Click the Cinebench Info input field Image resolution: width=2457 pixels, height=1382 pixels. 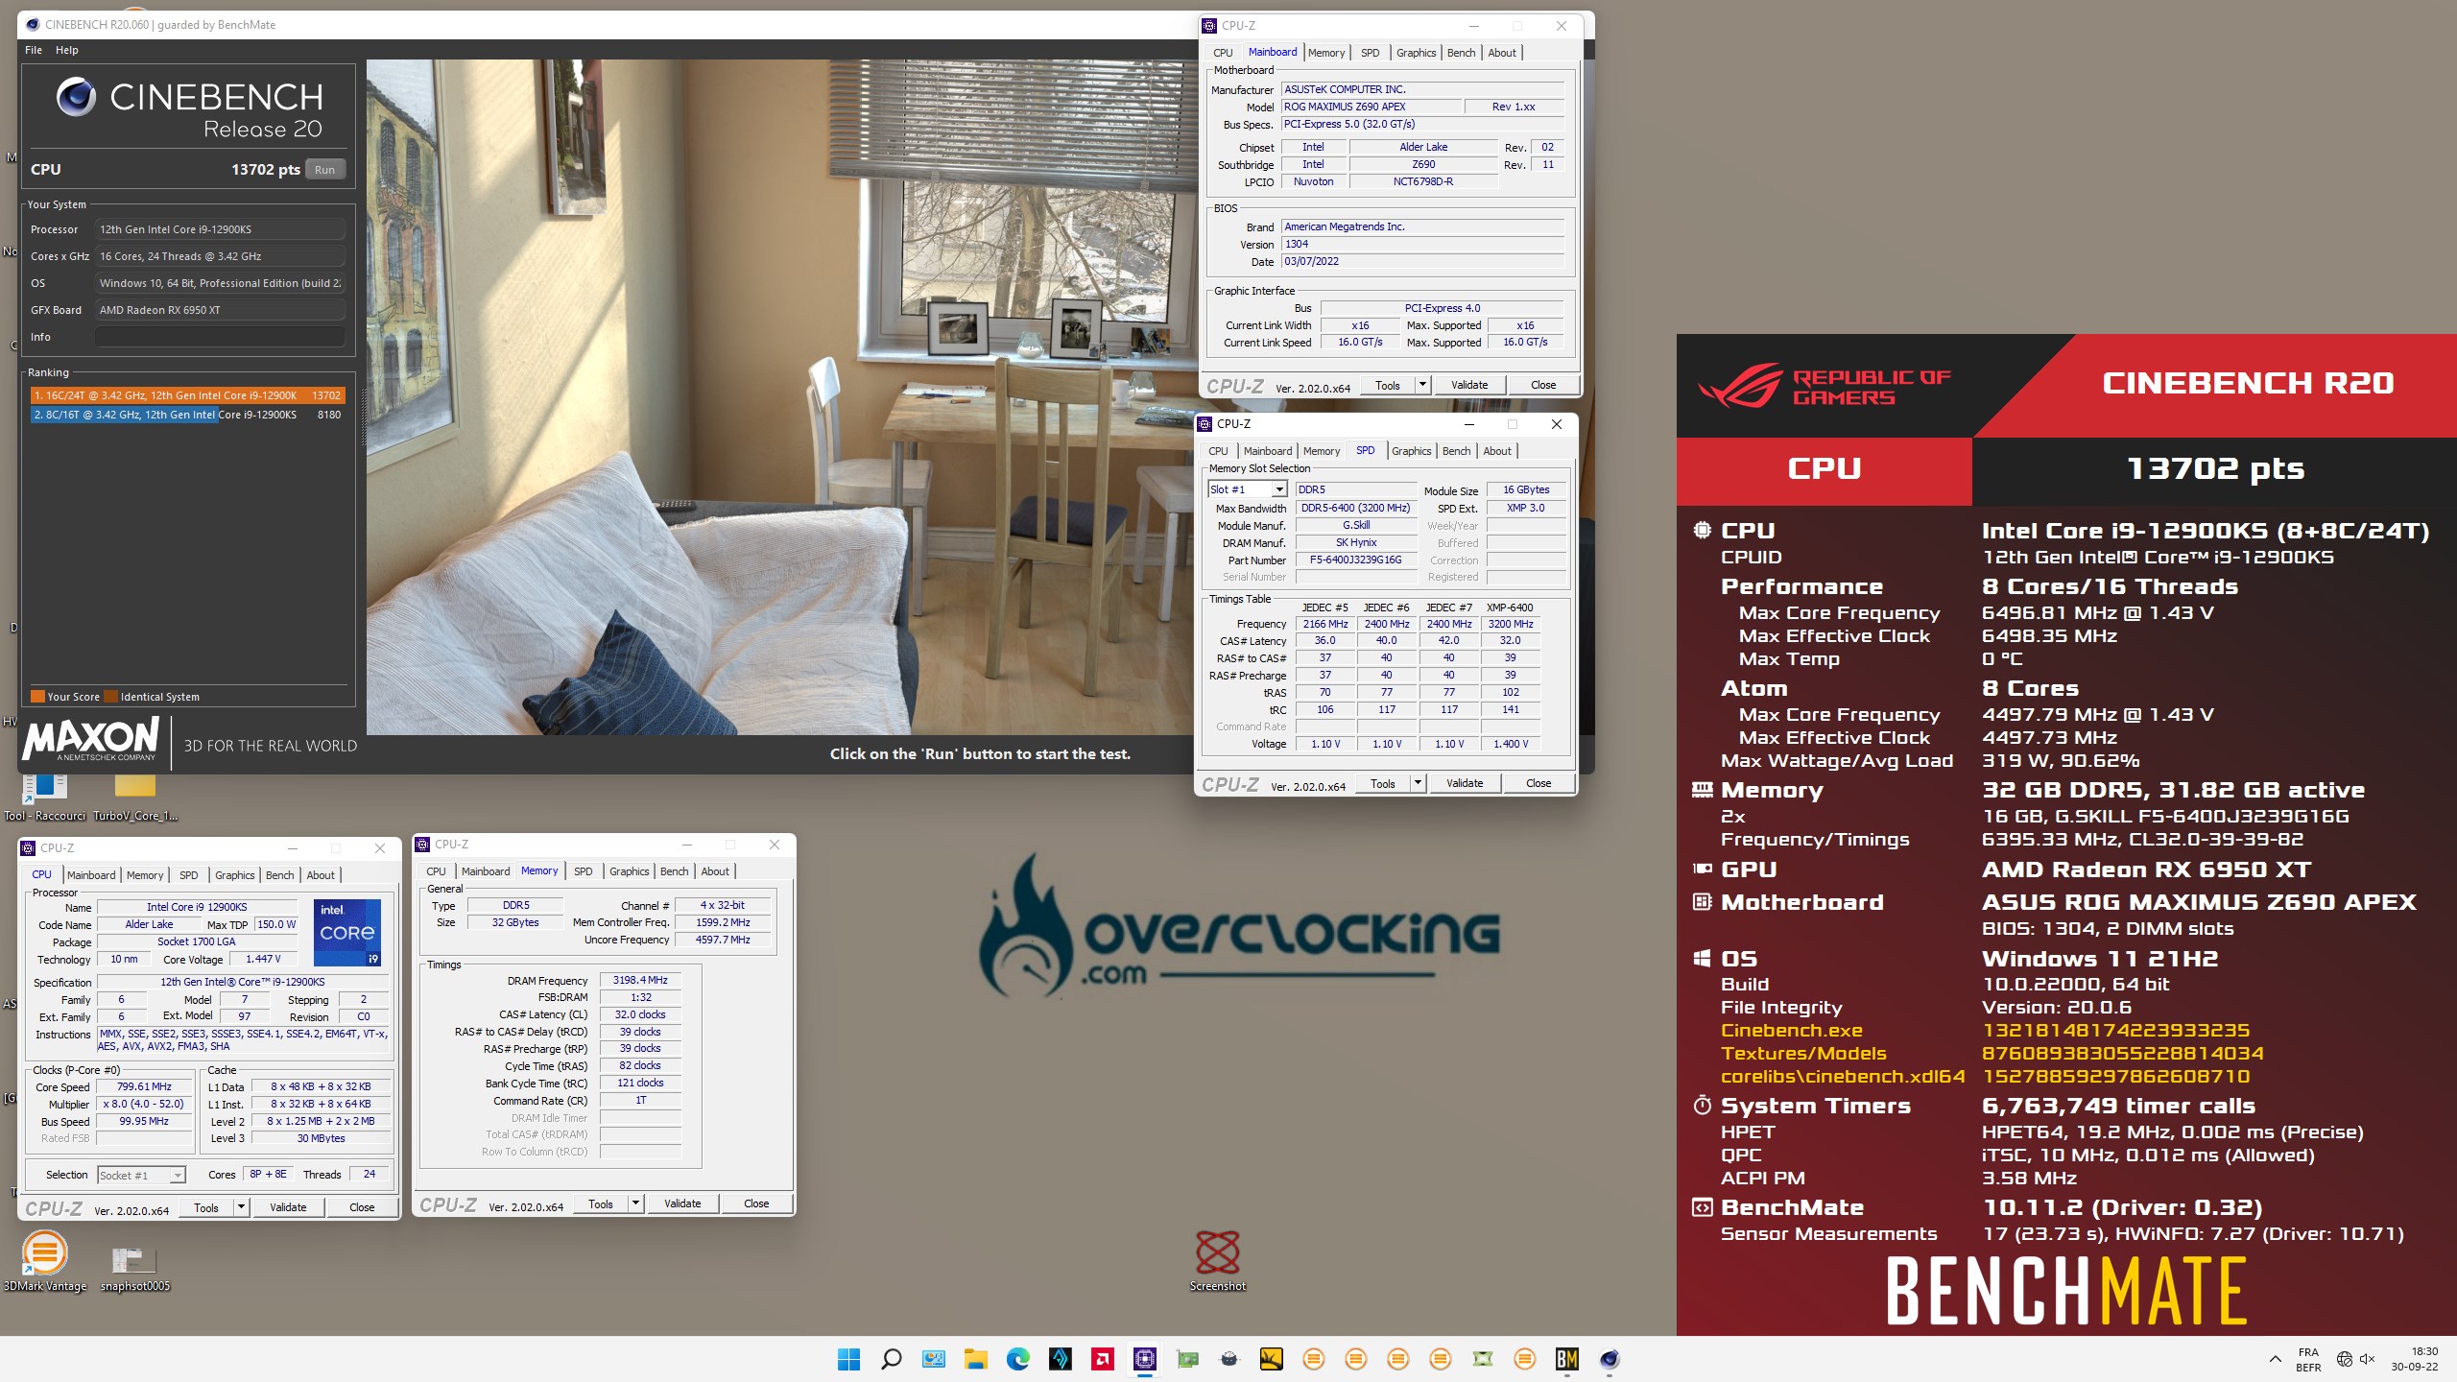[x=220, y=337]
